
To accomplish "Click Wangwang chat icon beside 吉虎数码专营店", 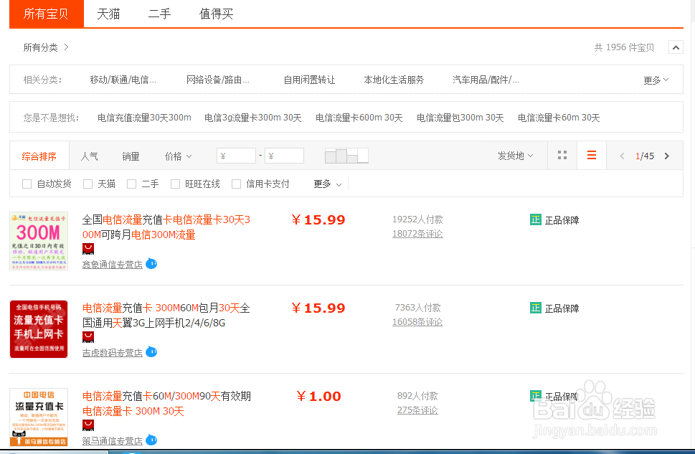I will pos(151,352).
